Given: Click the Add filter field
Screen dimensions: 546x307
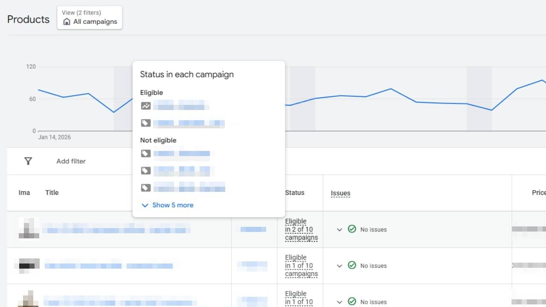Looking at the screenshot, I should tap(71, 161).
